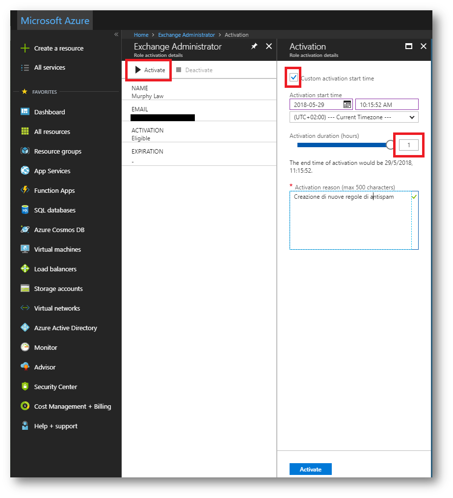Open Exchange Administrator breadcrumb link
This screenshot has width=453, height=498.
[187, 35]
